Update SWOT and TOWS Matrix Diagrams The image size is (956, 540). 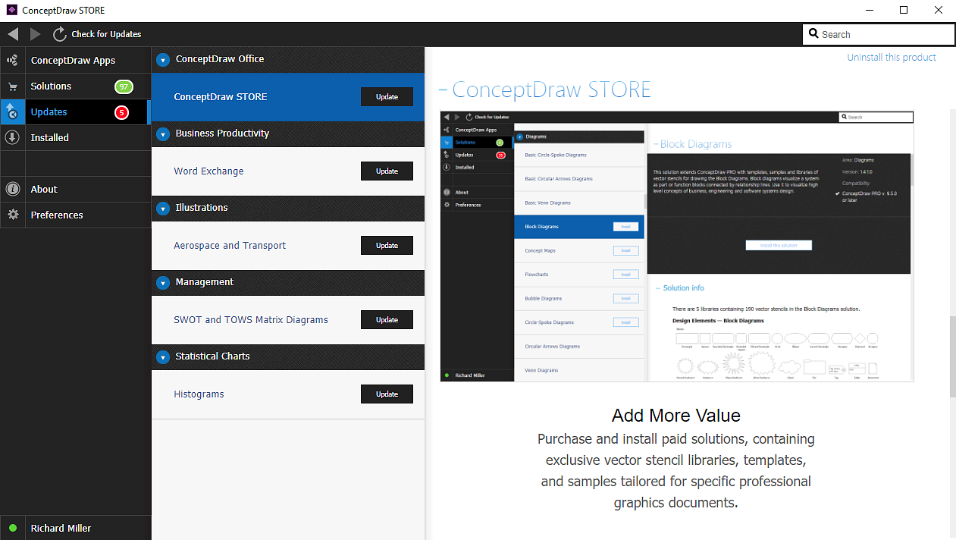pyautogui.click(x=387, y=320)
